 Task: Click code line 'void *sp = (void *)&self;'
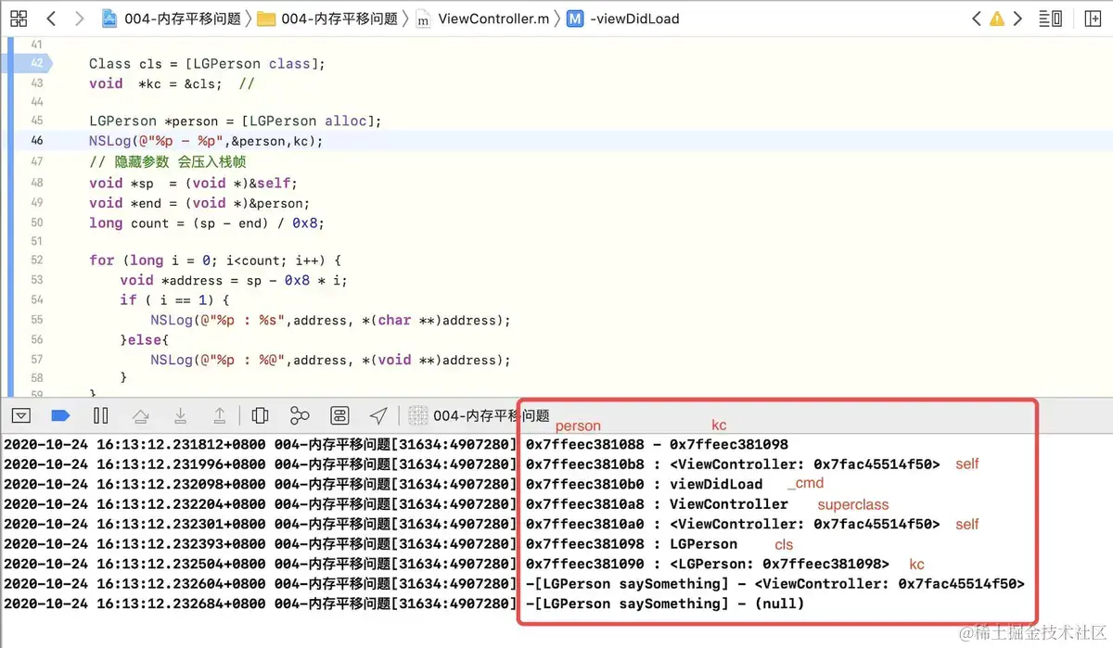coord(193,183)
